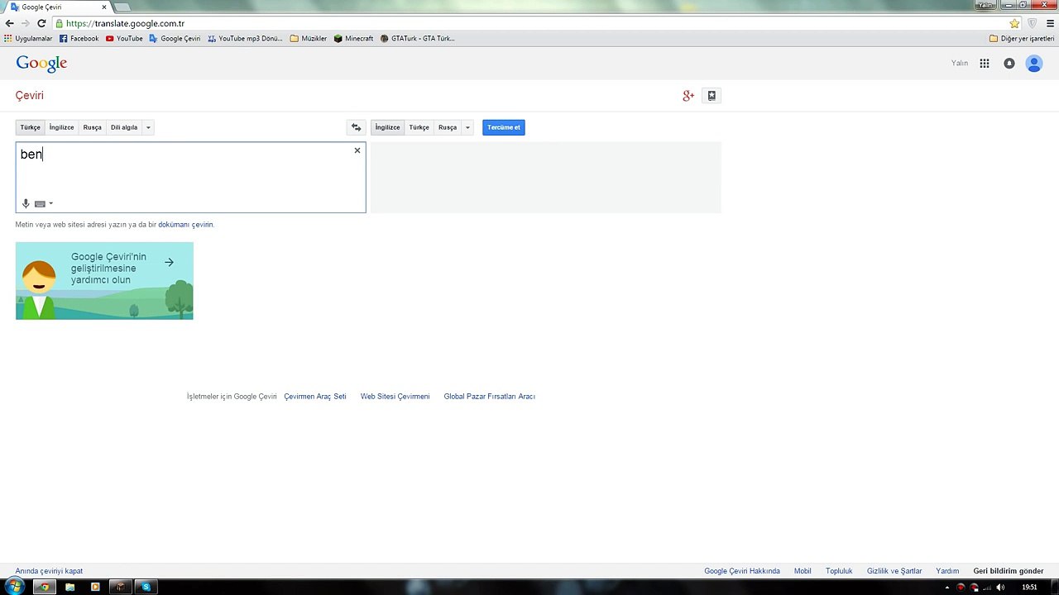Open the Chrome hamburger menu

point(1050,24)
